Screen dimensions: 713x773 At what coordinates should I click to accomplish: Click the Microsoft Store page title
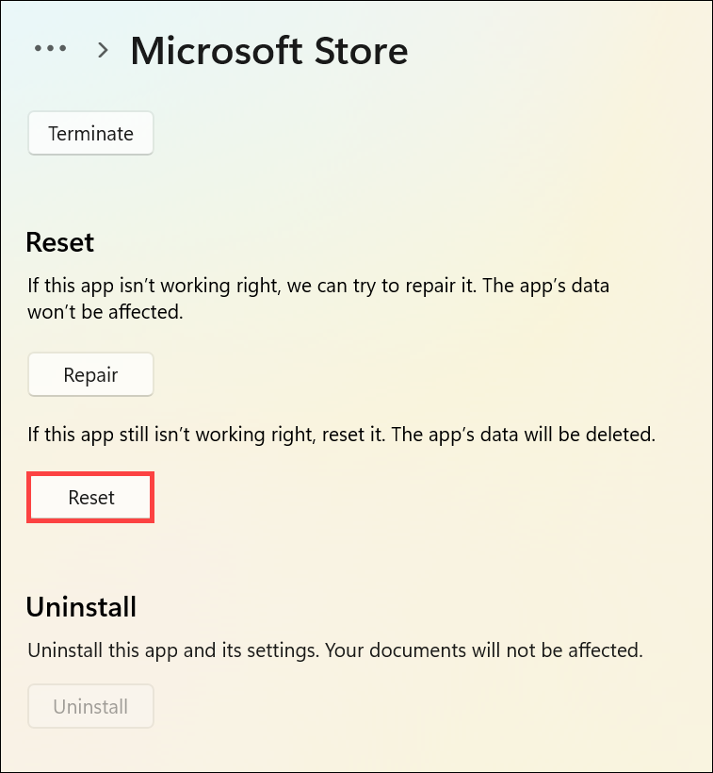pos(268,50)
